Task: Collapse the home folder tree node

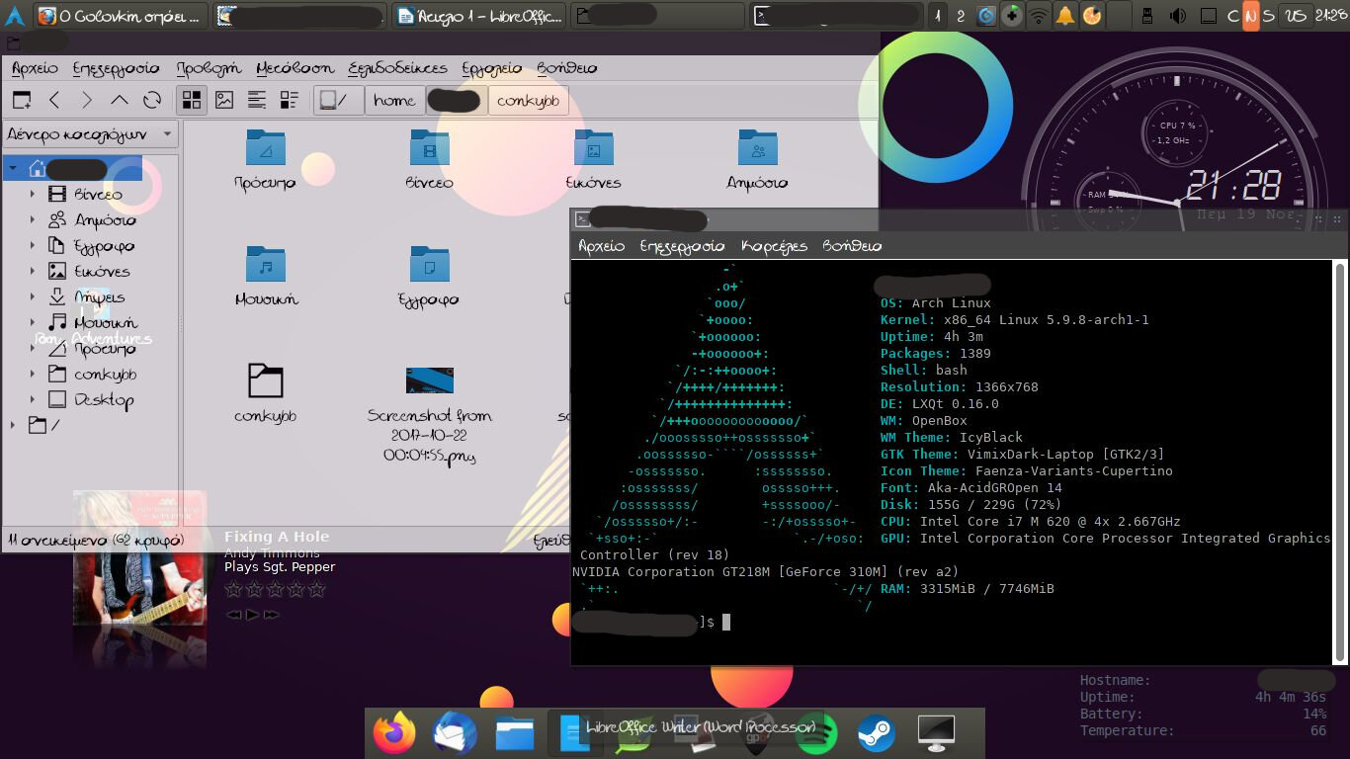Action: coord(13,169)
